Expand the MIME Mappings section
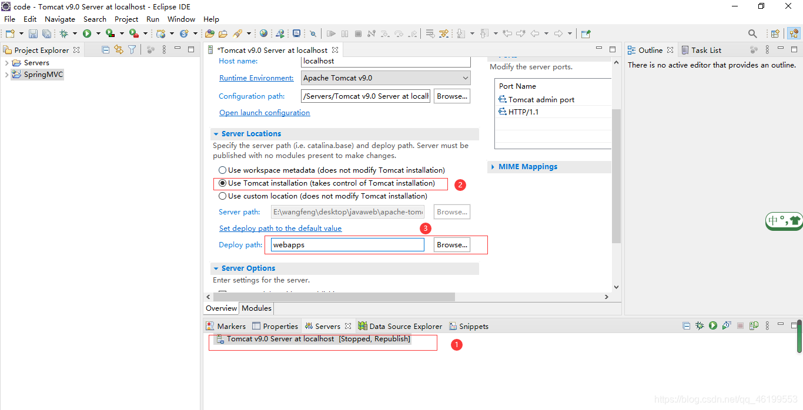Image resolution: width=803 pixels, height=410 pixels. point(493,167)
